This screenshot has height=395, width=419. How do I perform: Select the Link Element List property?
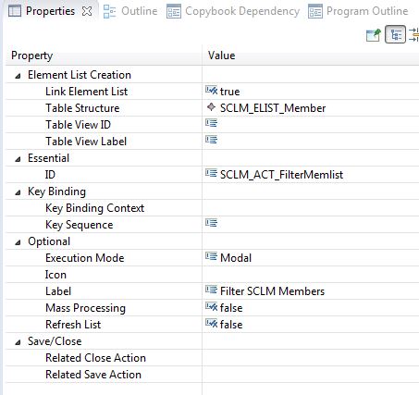86,92
